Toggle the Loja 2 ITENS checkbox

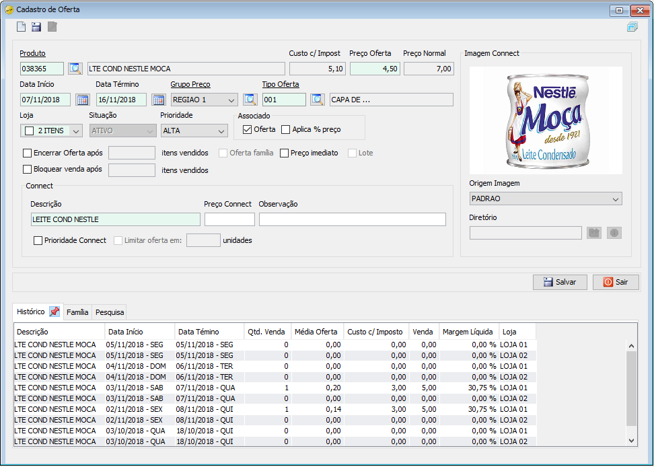tap(29, 131)
